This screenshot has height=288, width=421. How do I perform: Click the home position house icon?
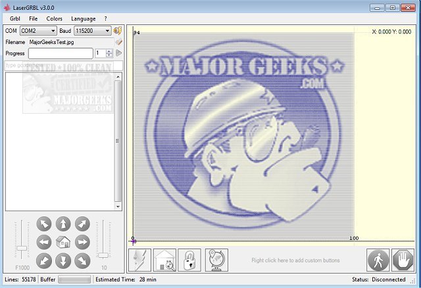click(x=63, y=242)
